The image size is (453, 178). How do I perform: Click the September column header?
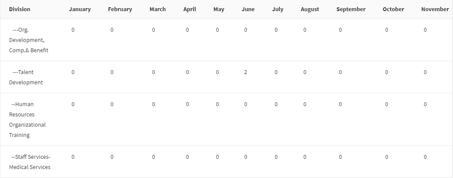351,9
